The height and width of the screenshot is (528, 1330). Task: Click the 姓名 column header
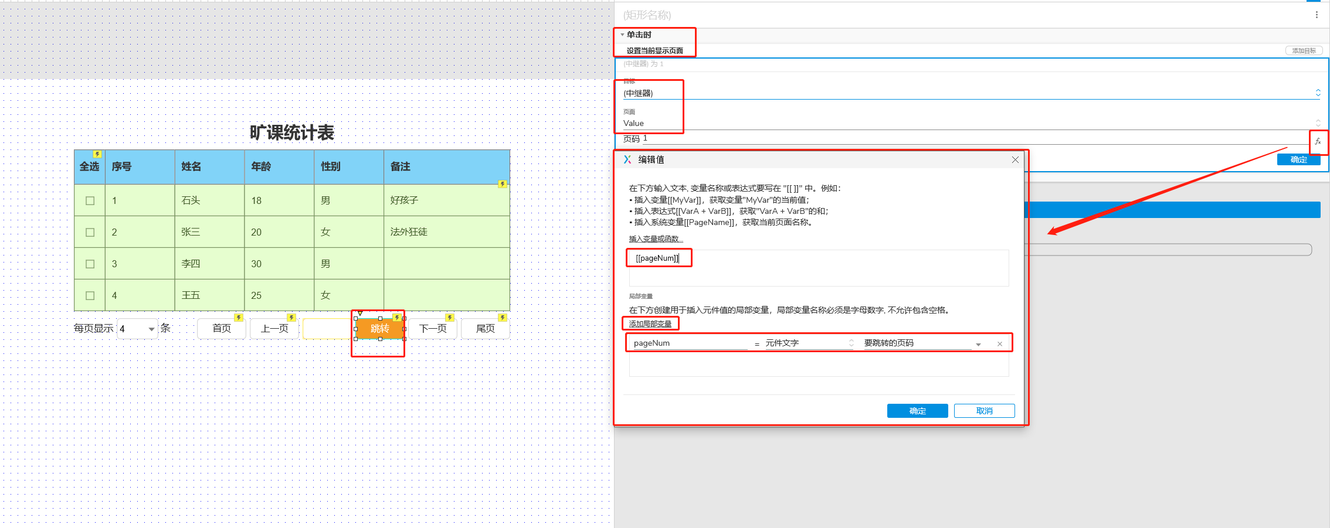tap(209, 167)
